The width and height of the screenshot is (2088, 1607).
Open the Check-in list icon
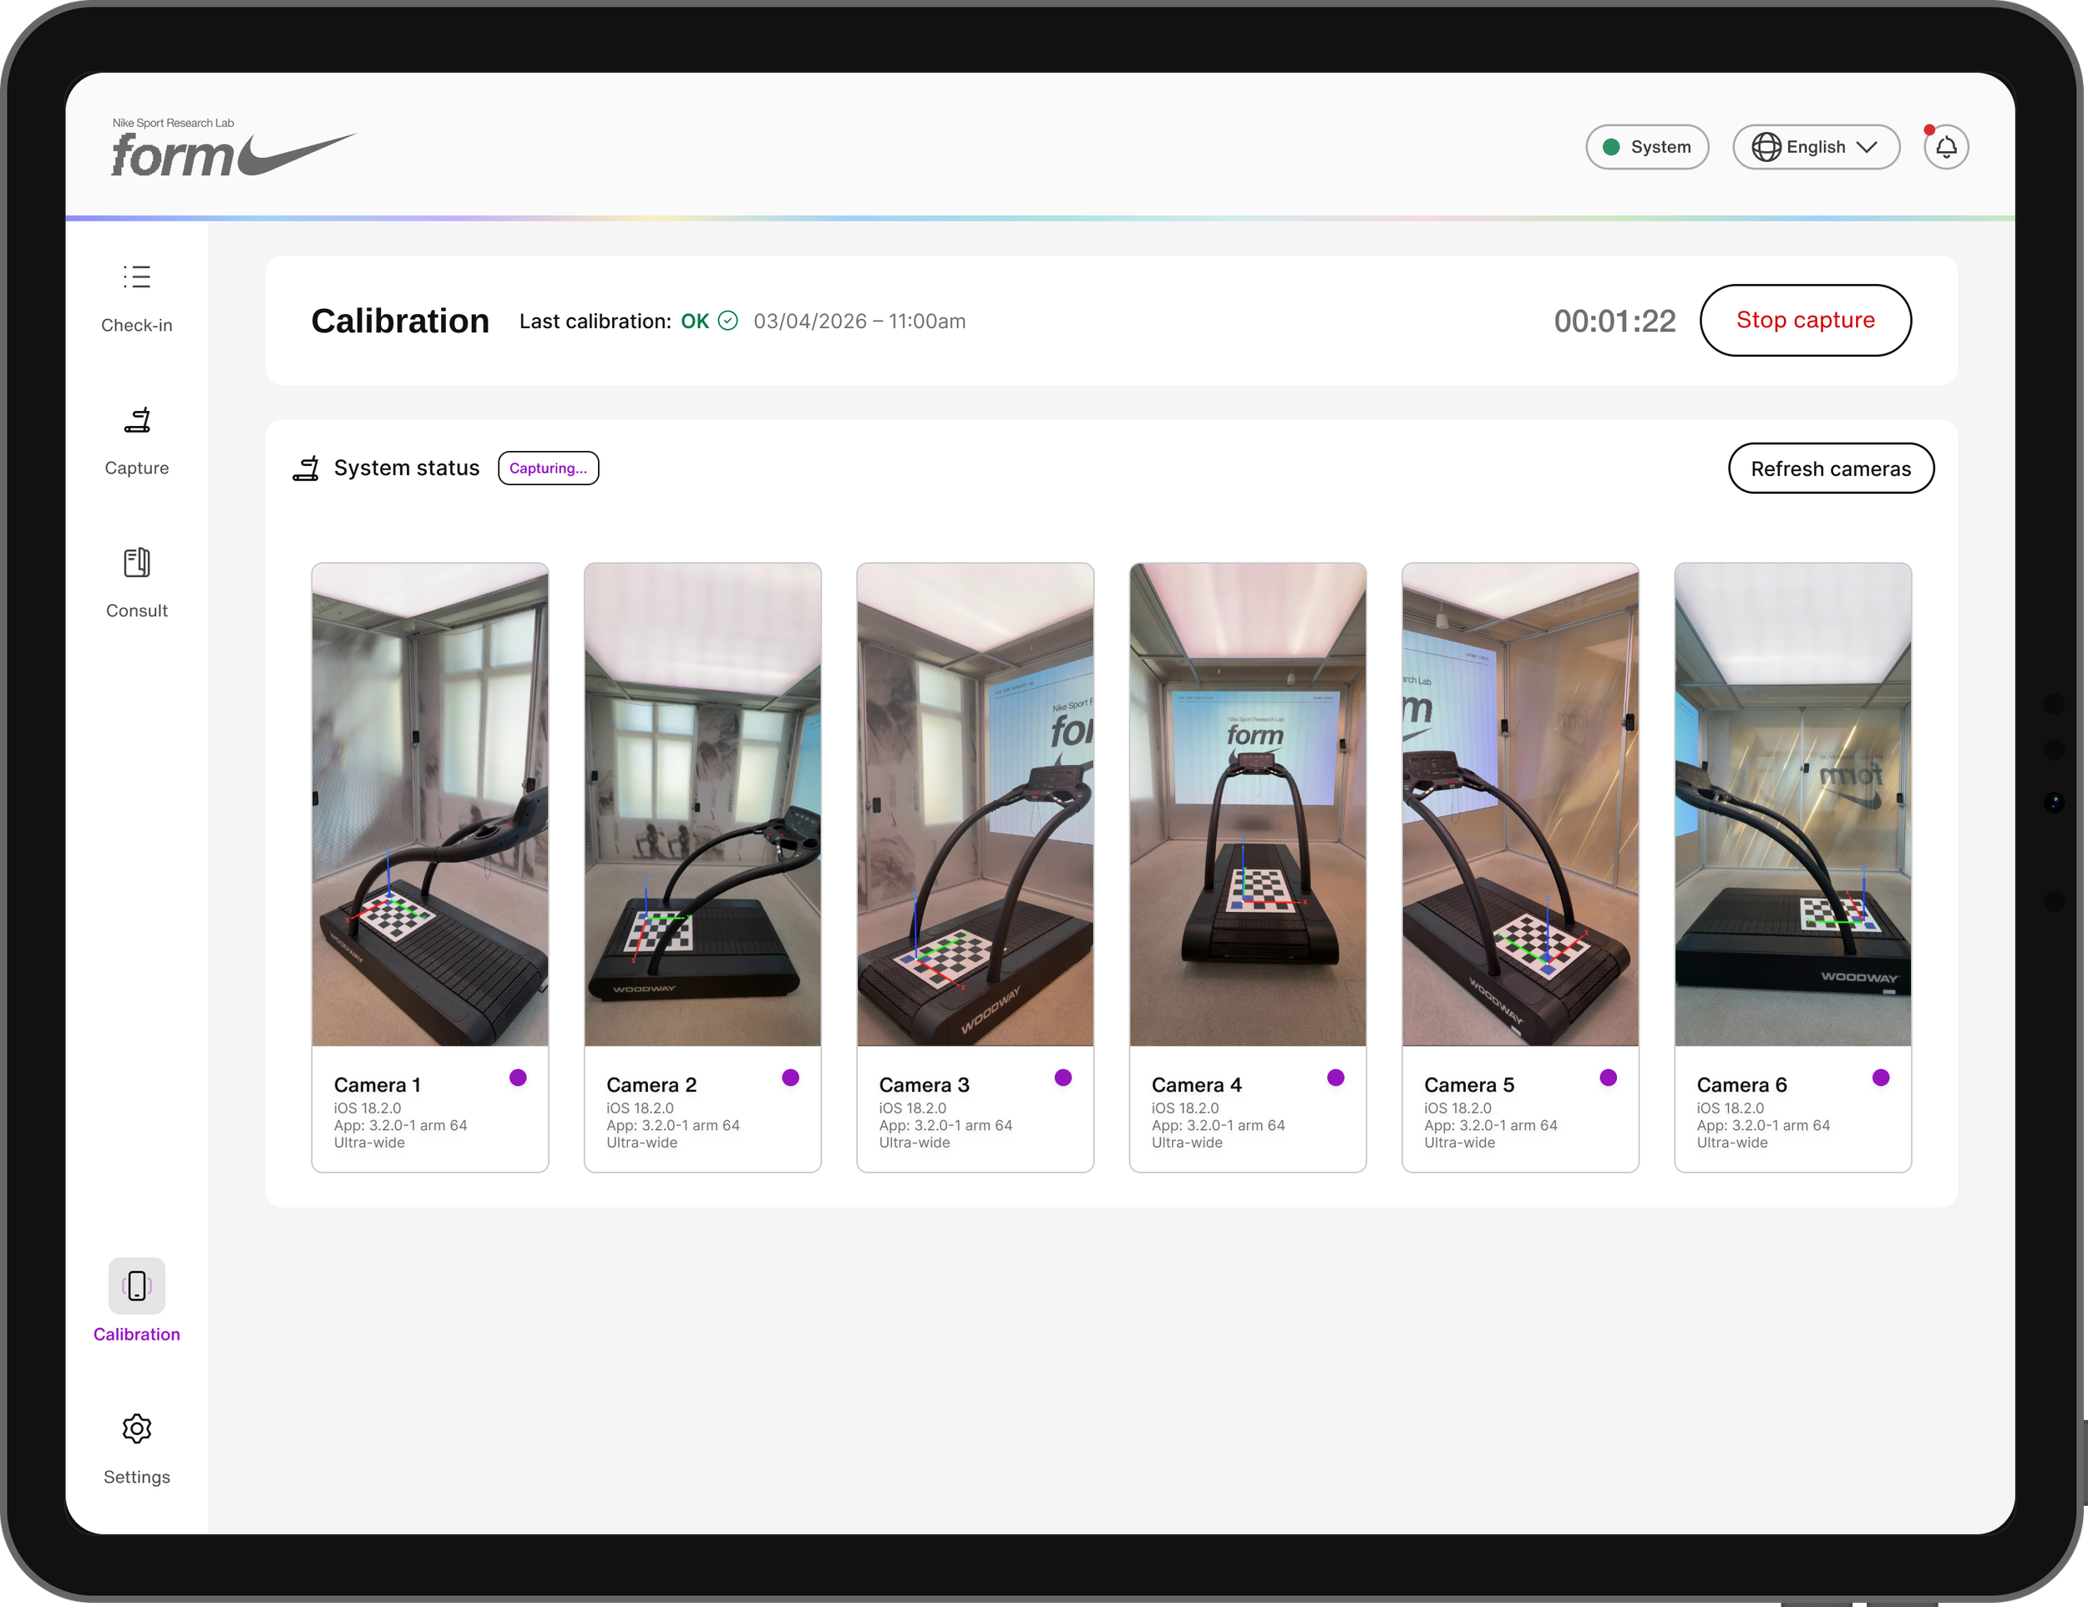137,277
